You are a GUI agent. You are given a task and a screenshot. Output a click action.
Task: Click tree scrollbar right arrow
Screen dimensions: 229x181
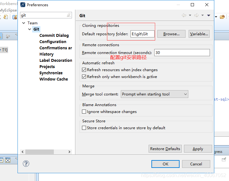pos(69,152)
